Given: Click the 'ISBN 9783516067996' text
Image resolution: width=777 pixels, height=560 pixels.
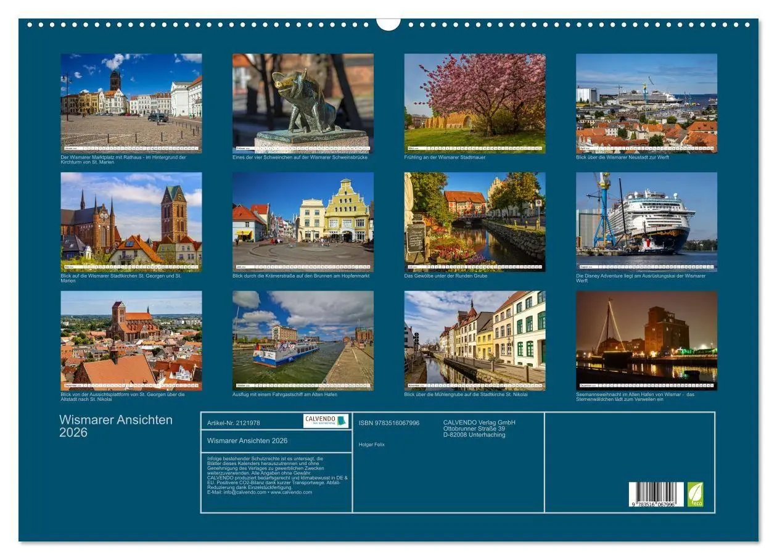Looking at the screenshot, I should pyautogui.click(x=389, y=422).
